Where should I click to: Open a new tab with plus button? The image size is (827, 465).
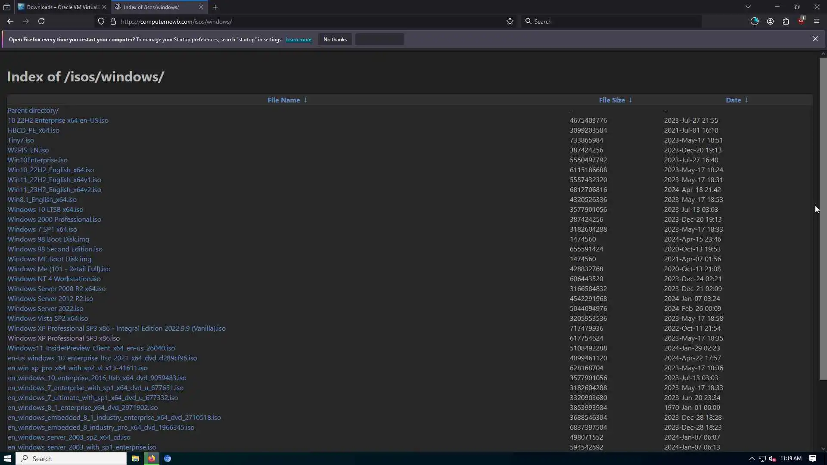[x=215, y=7]
